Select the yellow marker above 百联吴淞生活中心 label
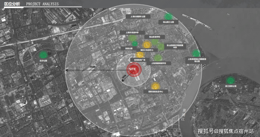This screenshot has width=260, height=137. pos(155,86)
